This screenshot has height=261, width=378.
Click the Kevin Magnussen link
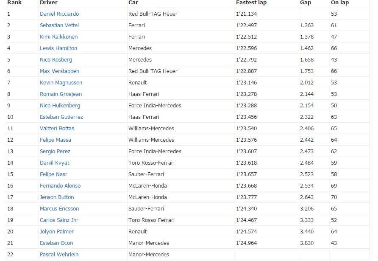click(x=61, y=83)
